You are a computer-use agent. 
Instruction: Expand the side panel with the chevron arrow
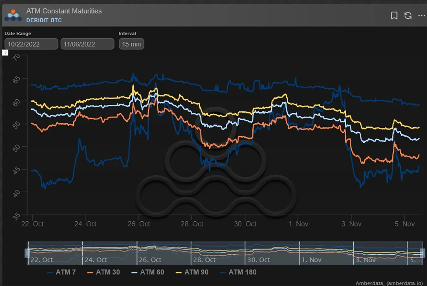[5, 53]
